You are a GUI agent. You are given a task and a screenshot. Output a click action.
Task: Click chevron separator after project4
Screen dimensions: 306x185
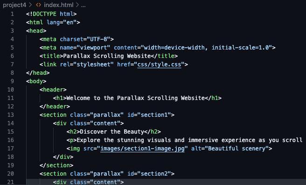tap(30, 5)
